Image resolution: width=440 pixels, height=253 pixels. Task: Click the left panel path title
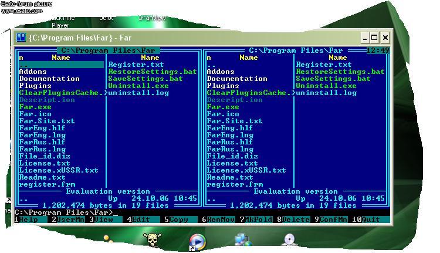(x=109, y=50)
